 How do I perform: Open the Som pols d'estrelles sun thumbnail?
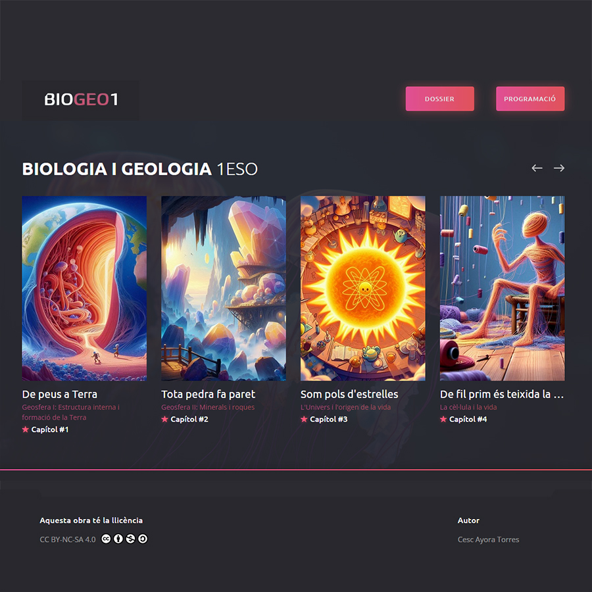[363, 288]
